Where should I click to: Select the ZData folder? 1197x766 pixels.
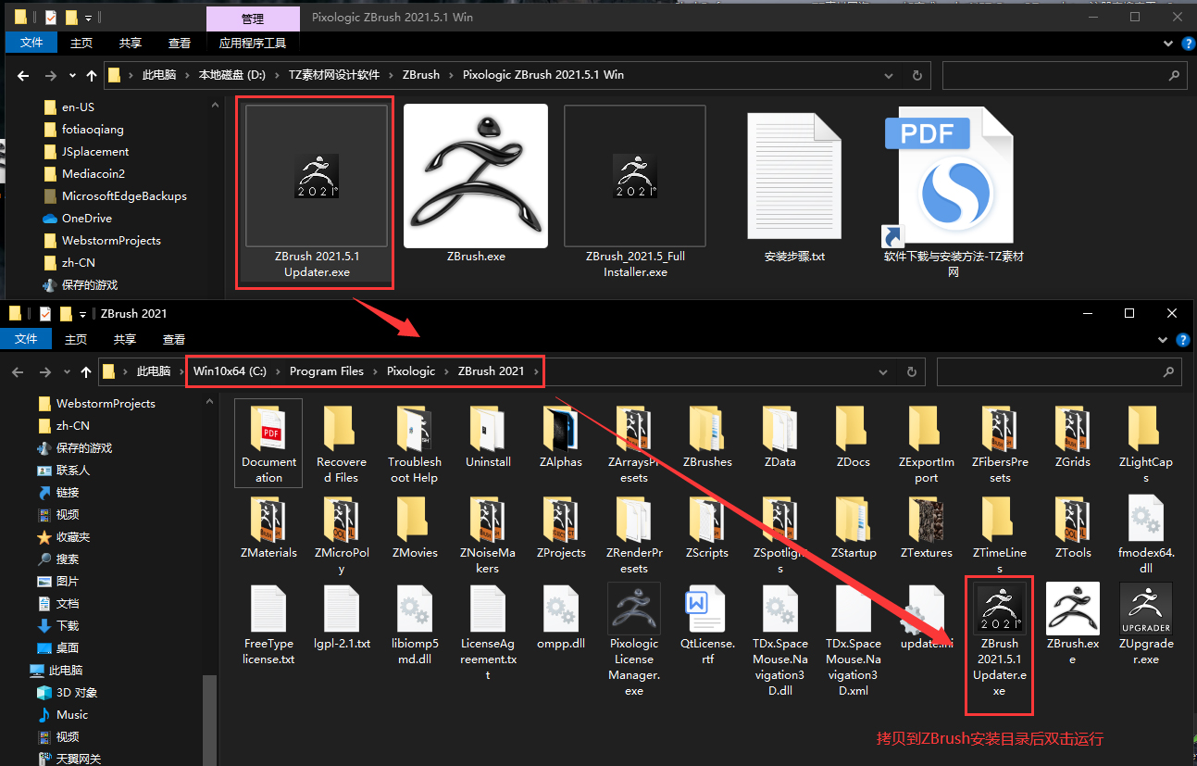(x=780, y=437)
